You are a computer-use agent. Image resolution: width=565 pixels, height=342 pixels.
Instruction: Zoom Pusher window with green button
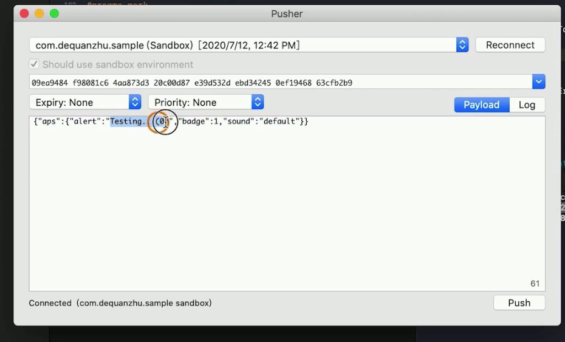(55, 14)
